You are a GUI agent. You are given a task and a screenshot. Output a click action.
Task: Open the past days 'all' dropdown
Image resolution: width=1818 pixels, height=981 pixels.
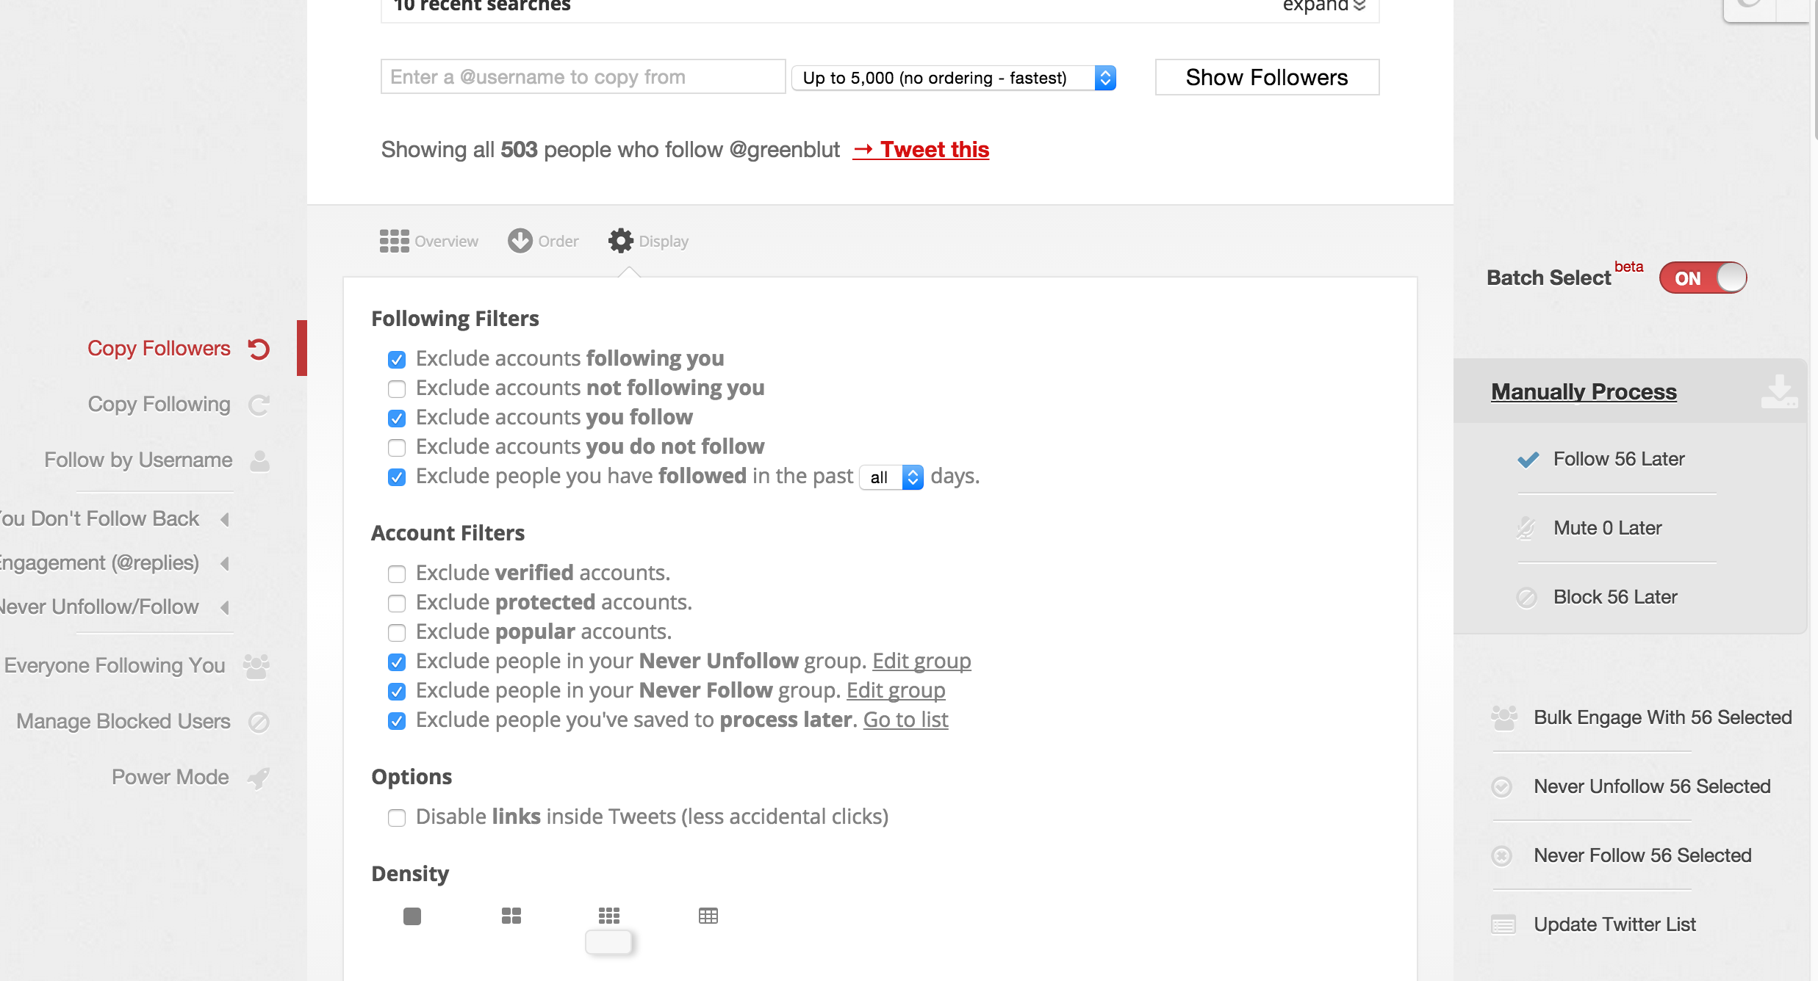click(x=891, y=477)
